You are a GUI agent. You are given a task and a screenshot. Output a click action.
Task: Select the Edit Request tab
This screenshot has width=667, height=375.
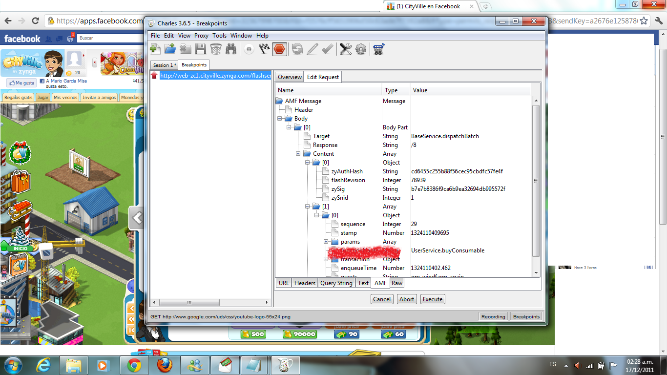323,77
